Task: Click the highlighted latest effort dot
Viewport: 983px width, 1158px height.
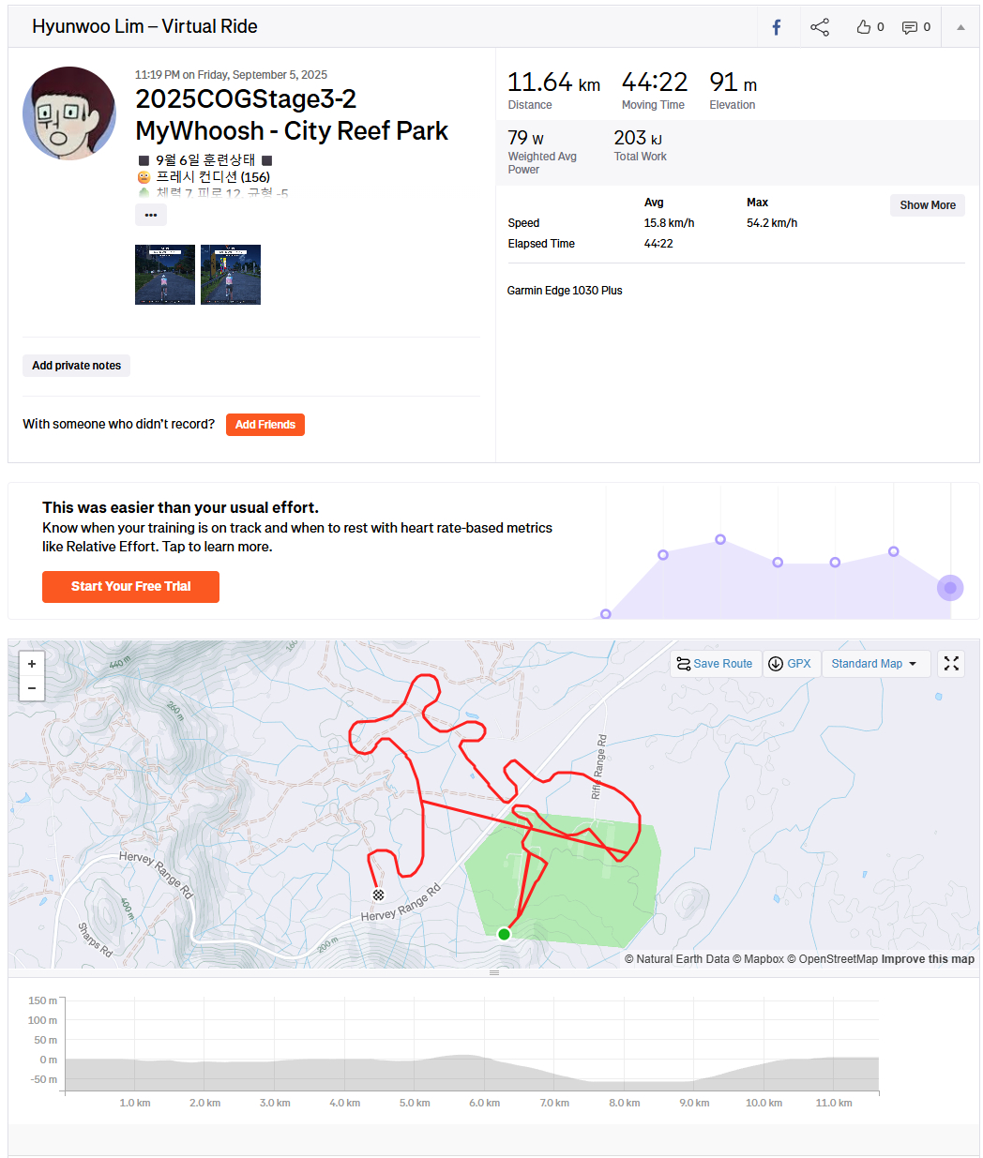Action: coord(950,588)
